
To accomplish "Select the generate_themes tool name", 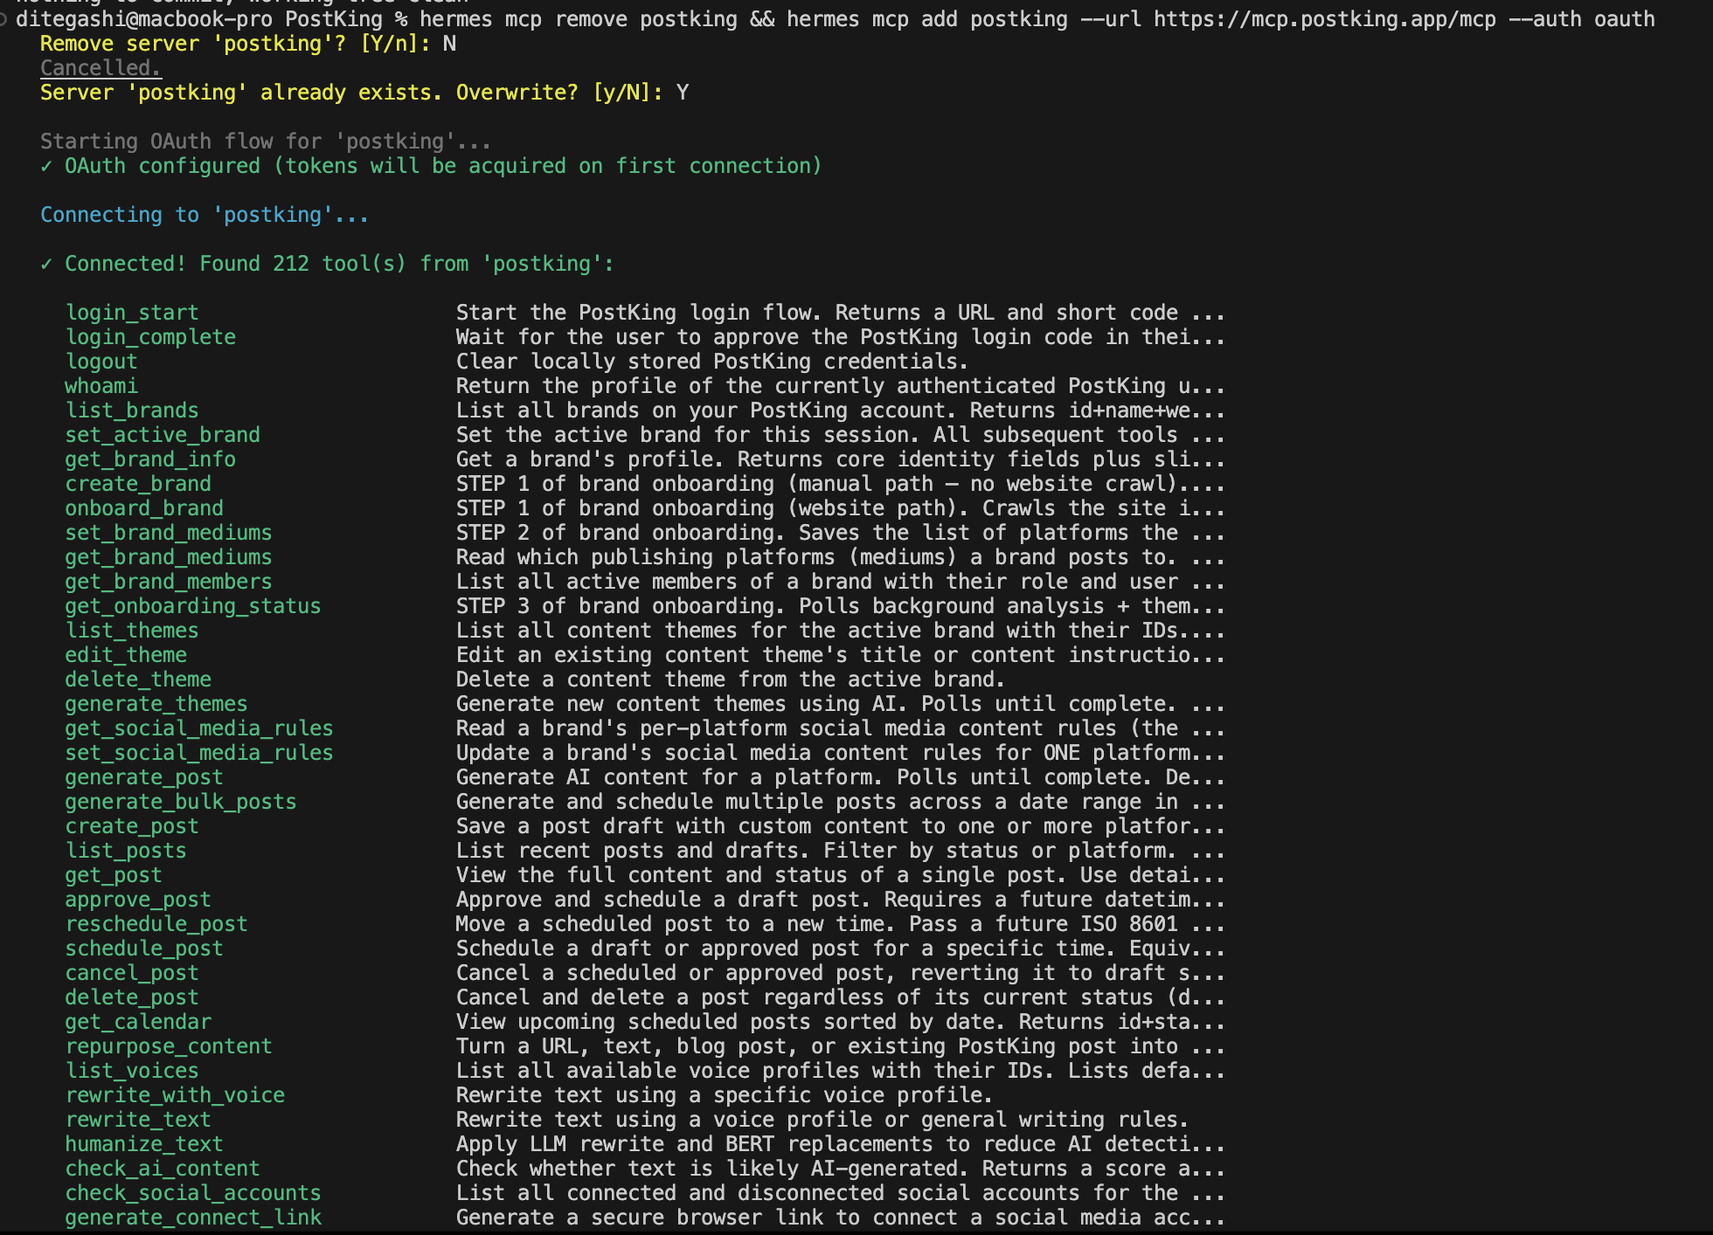I will pos(156,704).
